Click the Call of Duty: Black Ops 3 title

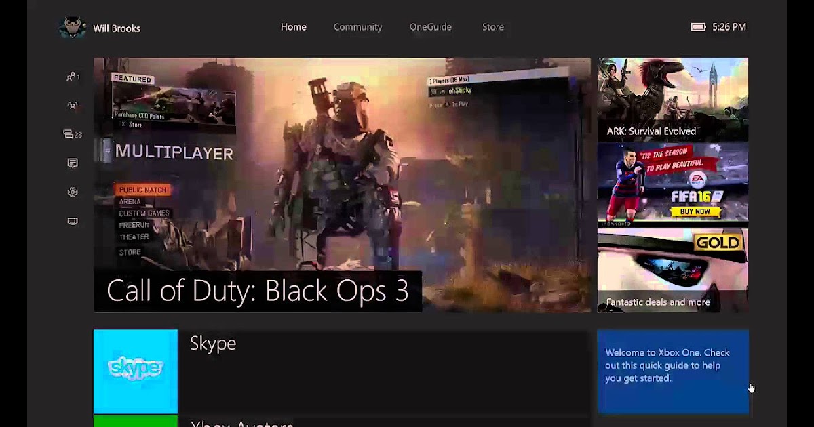[258, 291]
